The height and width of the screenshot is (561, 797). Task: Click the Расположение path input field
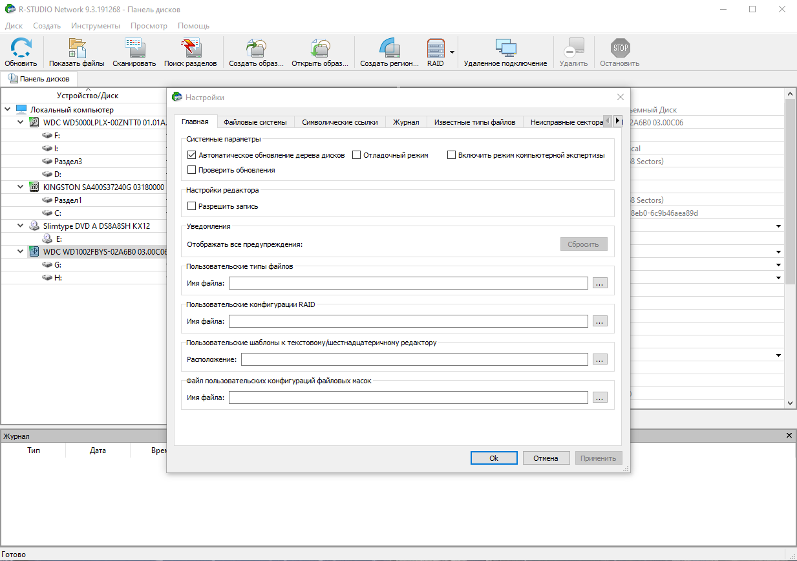414,359
